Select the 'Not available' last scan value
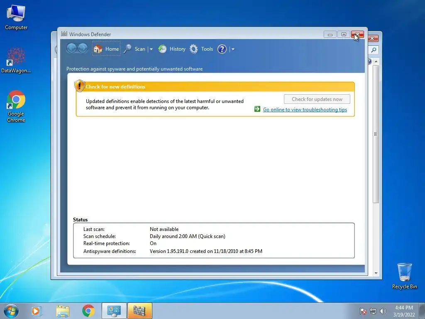The image size is (425, 319). pos(164,229)
